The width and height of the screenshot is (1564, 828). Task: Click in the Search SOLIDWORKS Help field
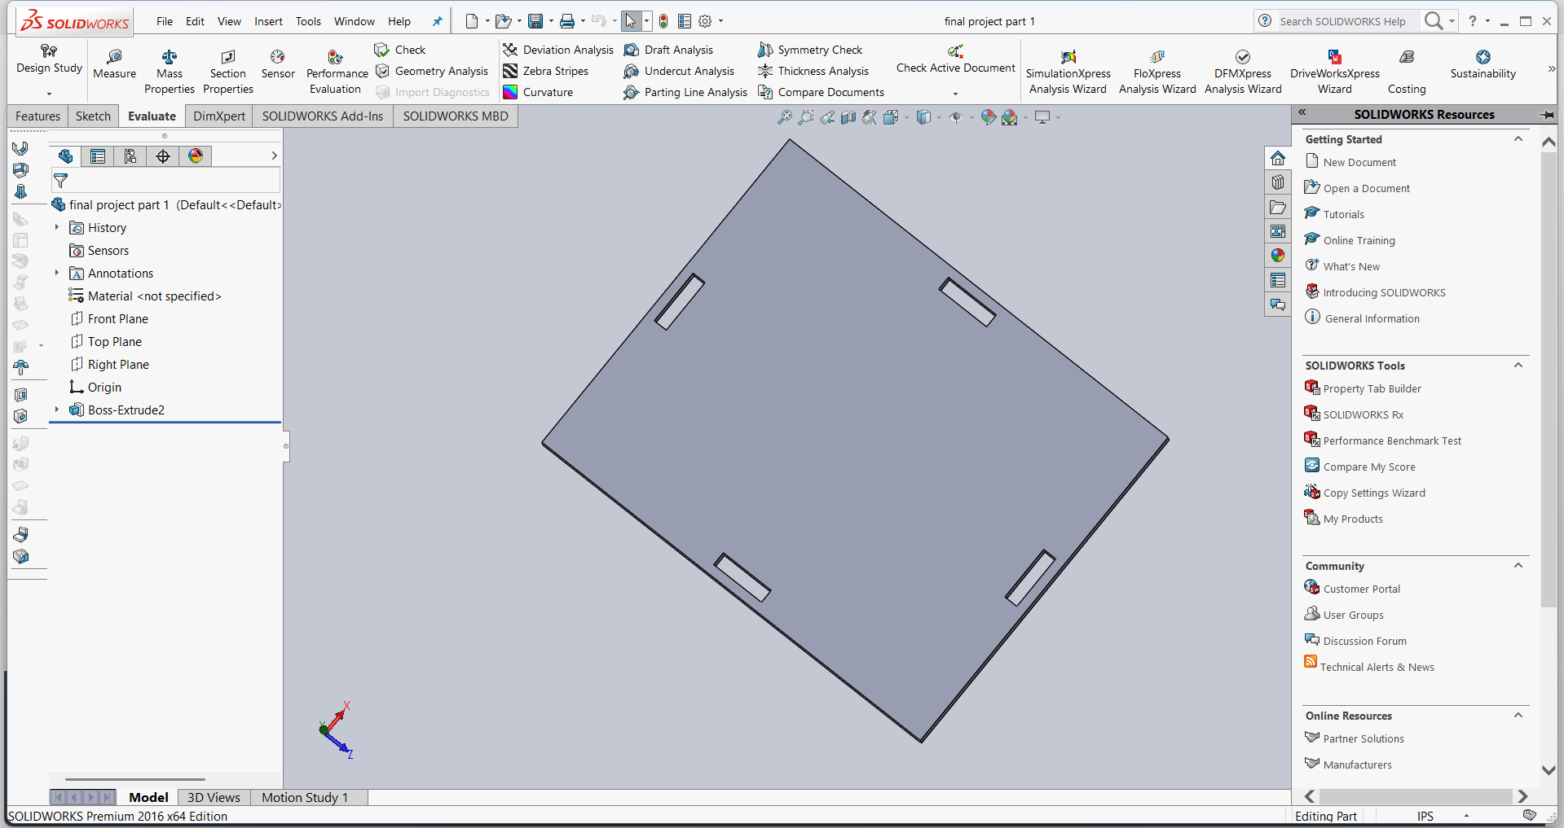point(1342,21)
